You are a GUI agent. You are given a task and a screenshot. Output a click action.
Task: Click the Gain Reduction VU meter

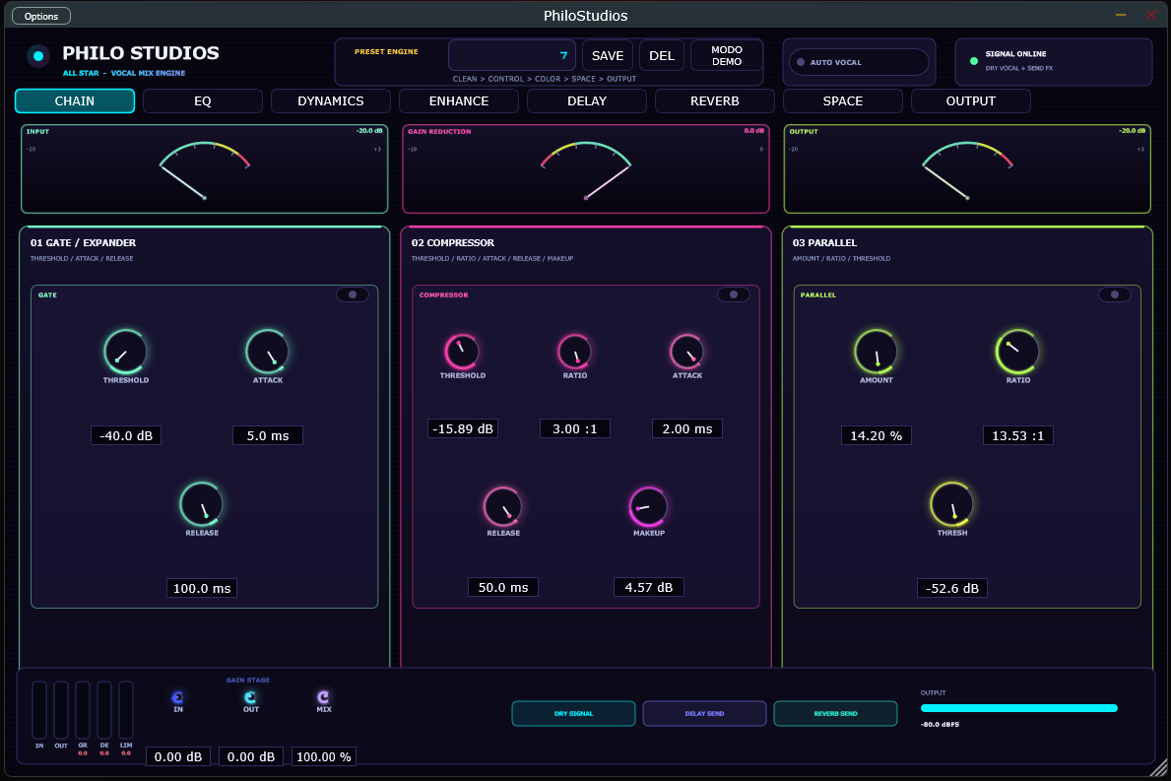(x=585, y=168)
